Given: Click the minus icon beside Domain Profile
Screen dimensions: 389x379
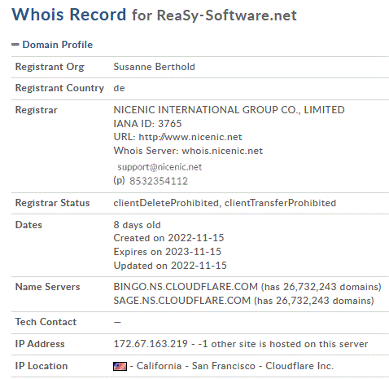Looking at the screenshot, I should pos(15,45).
